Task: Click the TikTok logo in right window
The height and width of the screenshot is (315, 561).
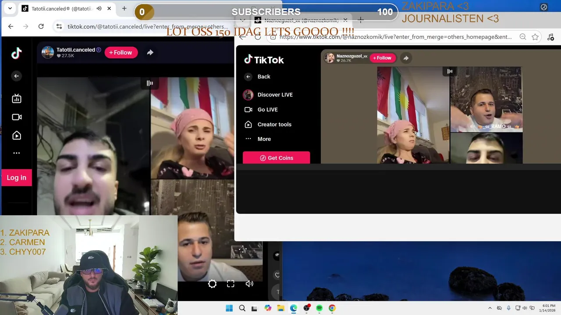Action: (x=264, y=60)
